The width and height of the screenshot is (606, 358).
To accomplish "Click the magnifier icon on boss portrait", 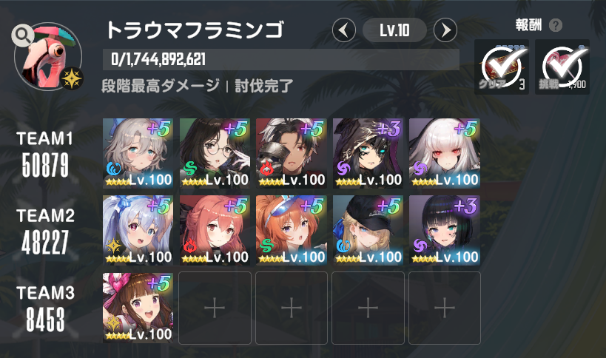I will [22, 36].
